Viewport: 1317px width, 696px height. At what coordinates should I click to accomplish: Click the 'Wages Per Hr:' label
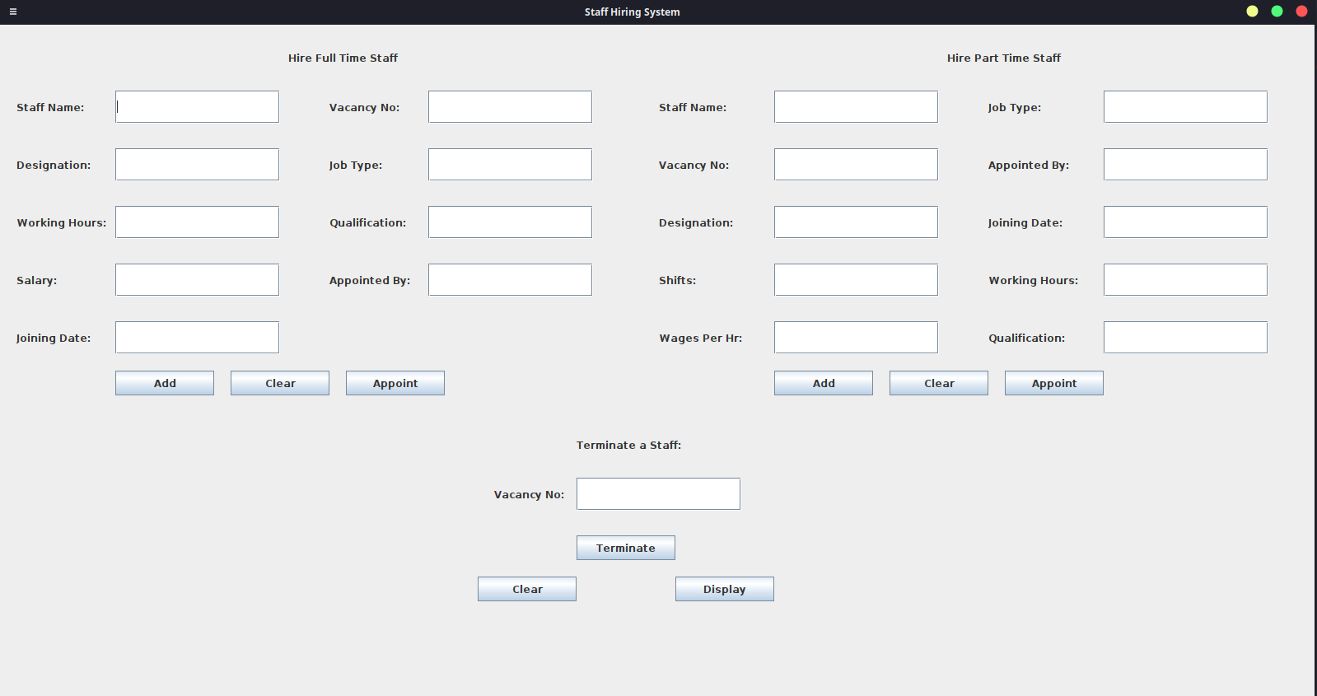[700, 338]
